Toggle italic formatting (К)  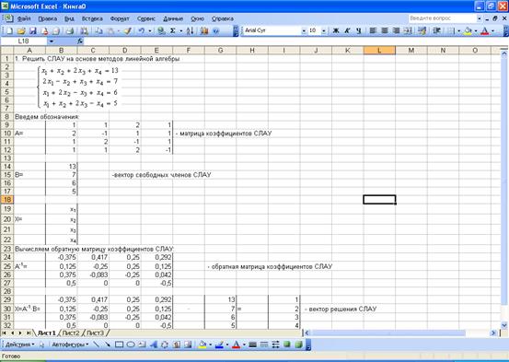pos(347,31)
